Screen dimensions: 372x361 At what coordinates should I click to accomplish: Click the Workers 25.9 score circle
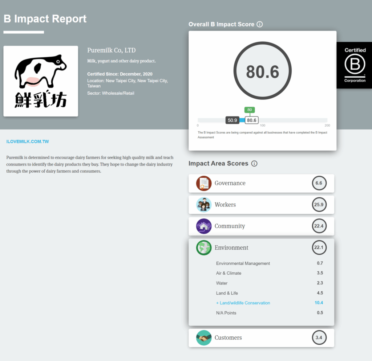[x=319, y=205]
